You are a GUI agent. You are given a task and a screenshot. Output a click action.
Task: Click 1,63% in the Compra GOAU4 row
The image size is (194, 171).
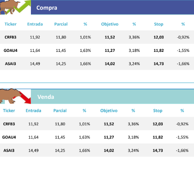click(85, 50)
